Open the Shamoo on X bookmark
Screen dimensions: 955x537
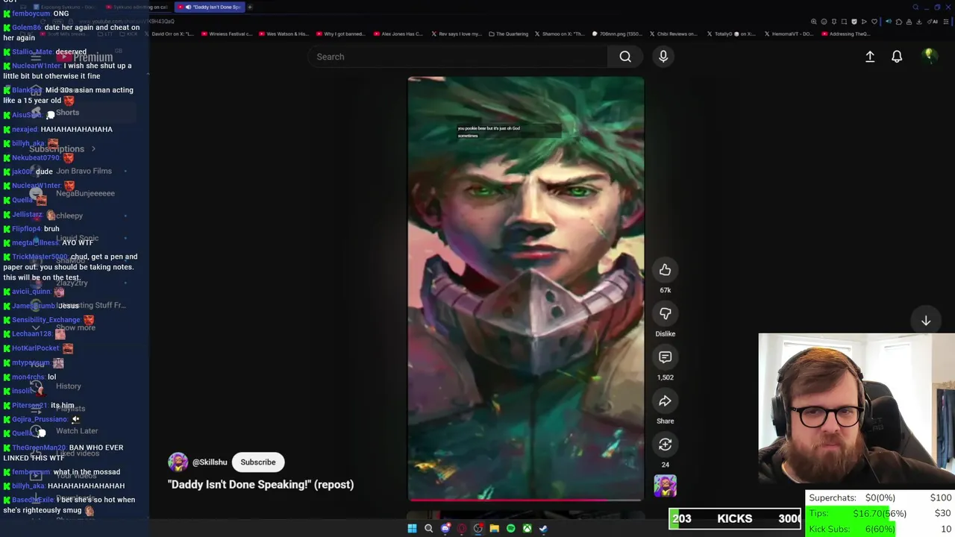click(559, 34)
